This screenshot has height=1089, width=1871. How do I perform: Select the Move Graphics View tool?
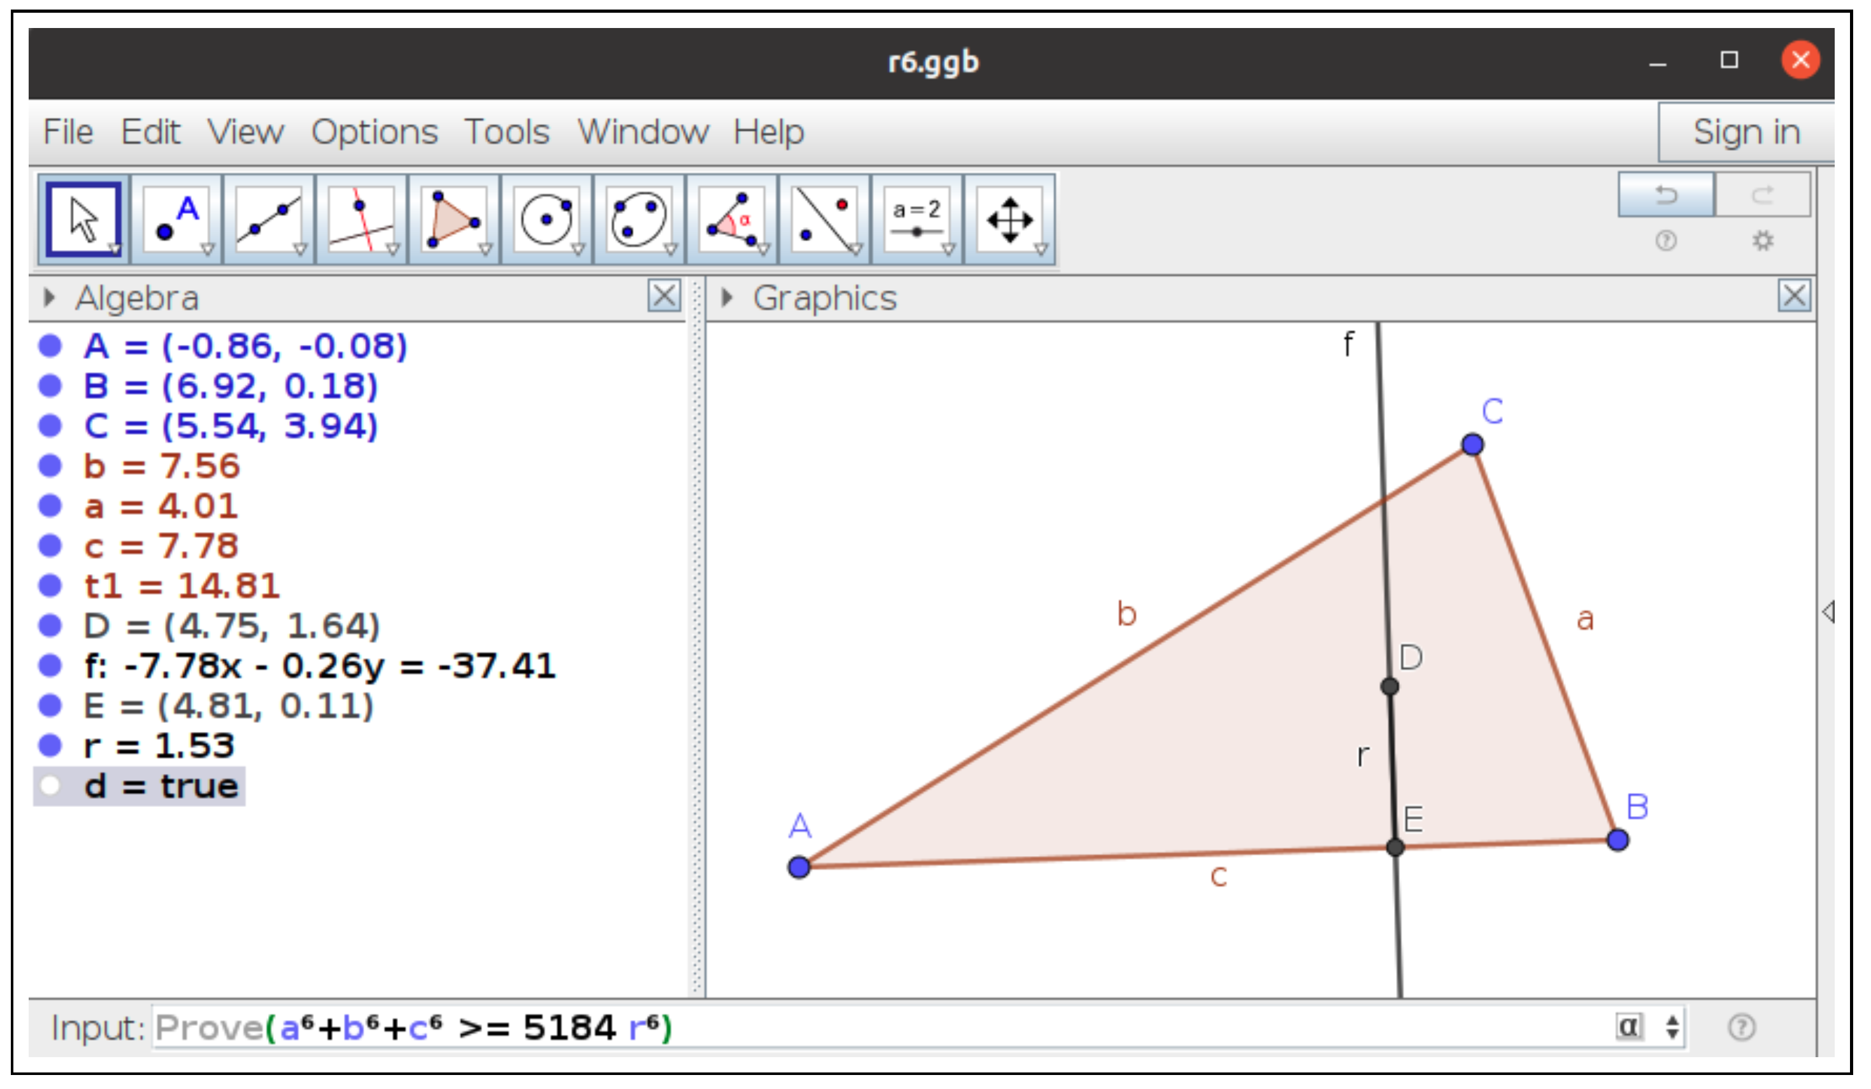1010,220
